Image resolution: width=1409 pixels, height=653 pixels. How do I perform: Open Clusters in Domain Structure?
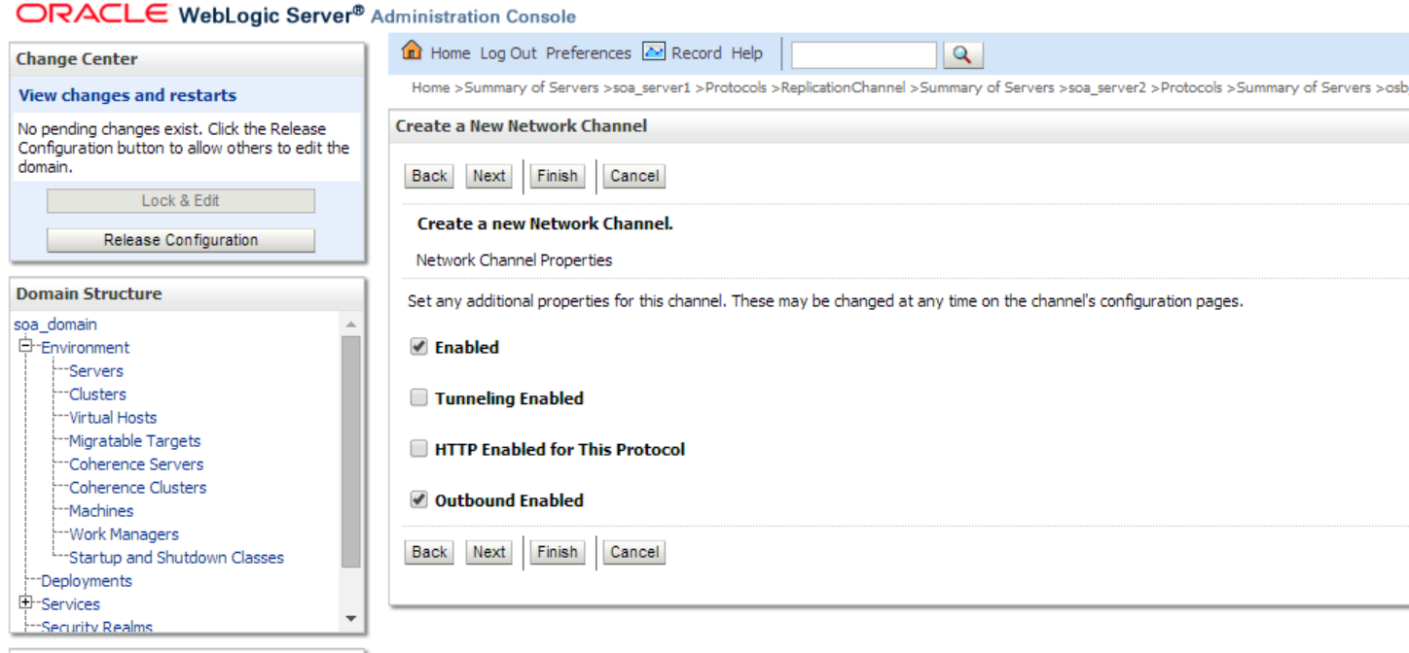pyautogui.click(x=97, y=395)
